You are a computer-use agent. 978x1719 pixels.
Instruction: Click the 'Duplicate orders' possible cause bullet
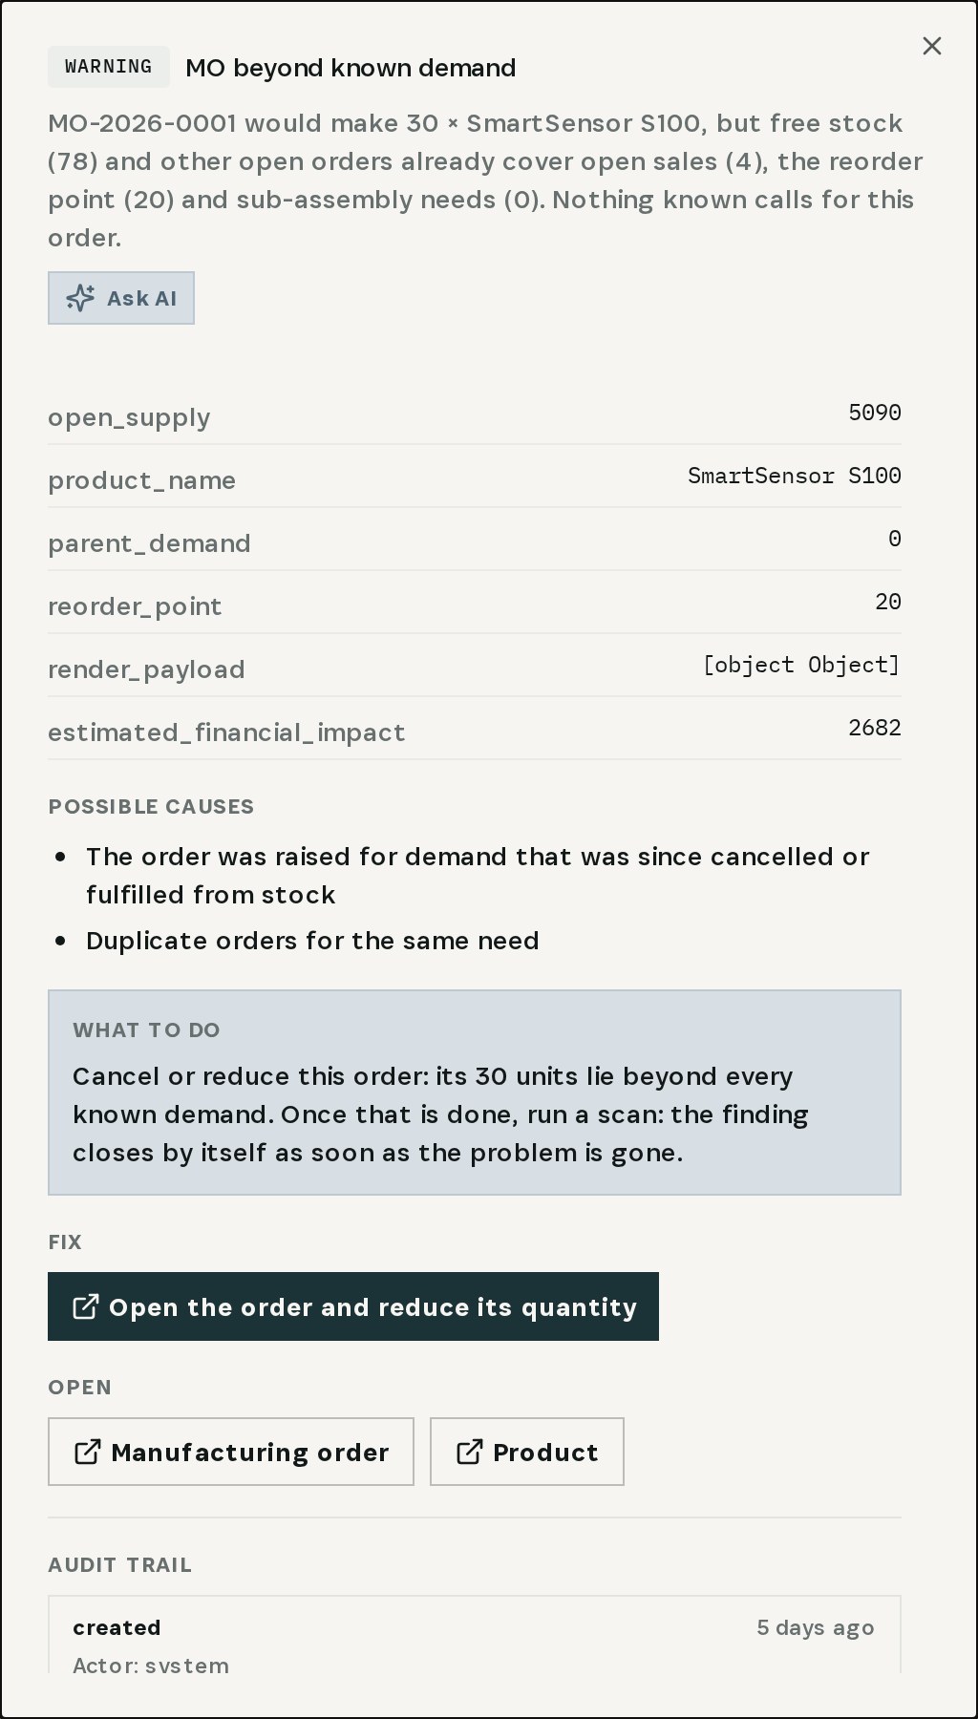point(312,941)
